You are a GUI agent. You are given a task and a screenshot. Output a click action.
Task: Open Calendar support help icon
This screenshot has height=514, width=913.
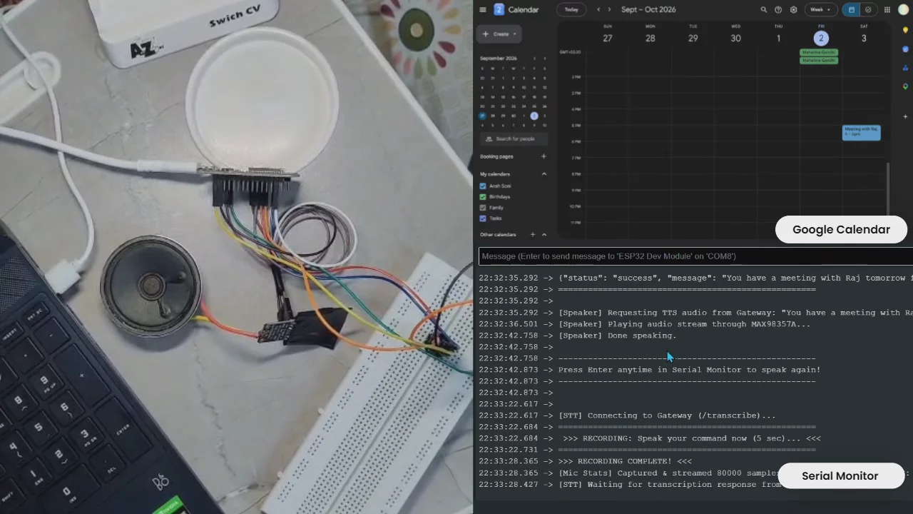click(778, 10)
